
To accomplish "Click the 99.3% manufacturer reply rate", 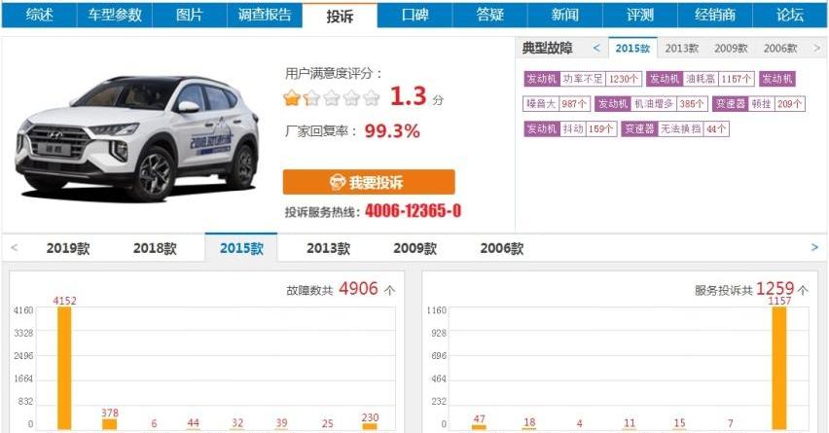I will (x=392, y=130).
